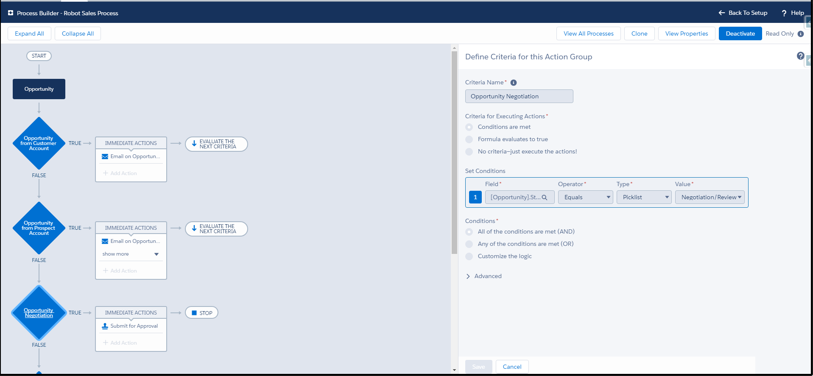813x376 pixels.
Task: Click the START node
Action: (x=39, y=56)
